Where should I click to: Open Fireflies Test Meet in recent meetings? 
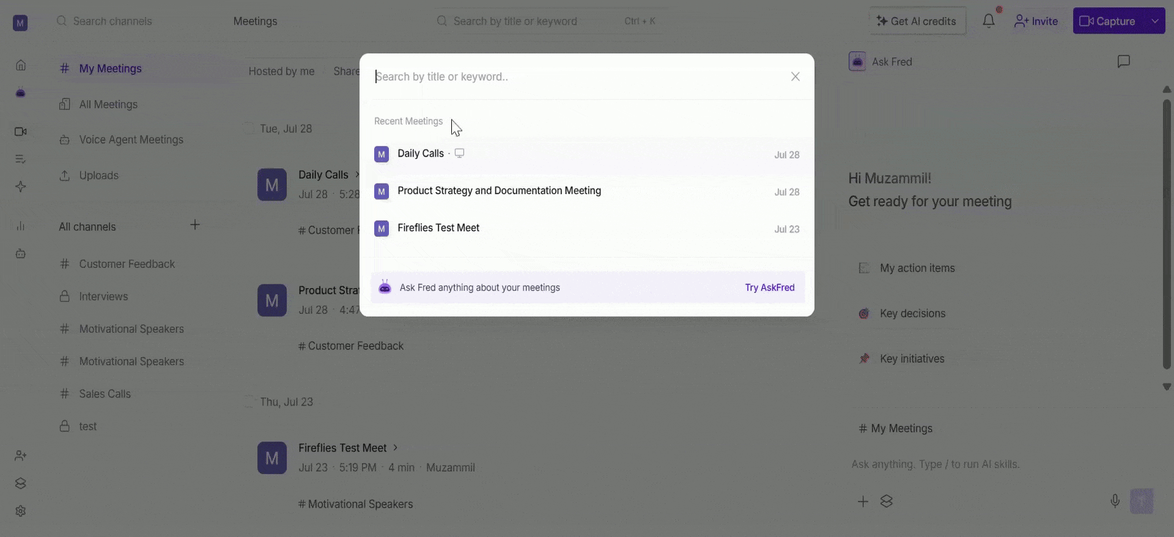tap(586, 229)
